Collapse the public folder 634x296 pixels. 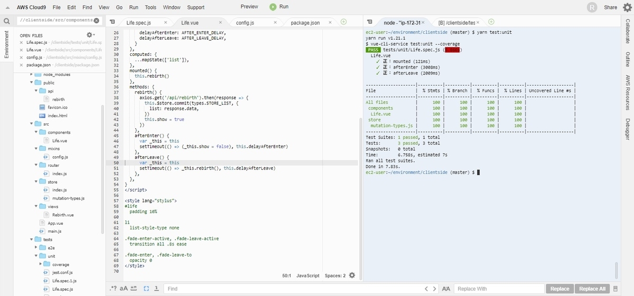tap(32, 83)
